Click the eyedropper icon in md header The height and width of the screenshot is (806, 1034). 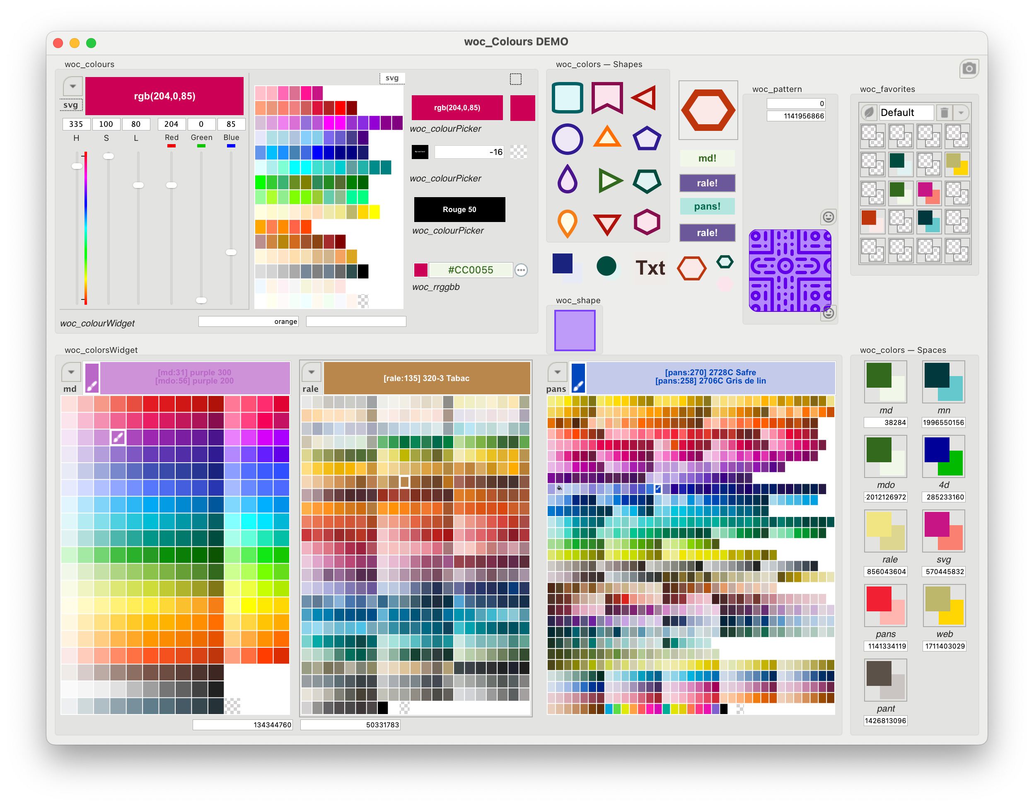click(92, 378)
